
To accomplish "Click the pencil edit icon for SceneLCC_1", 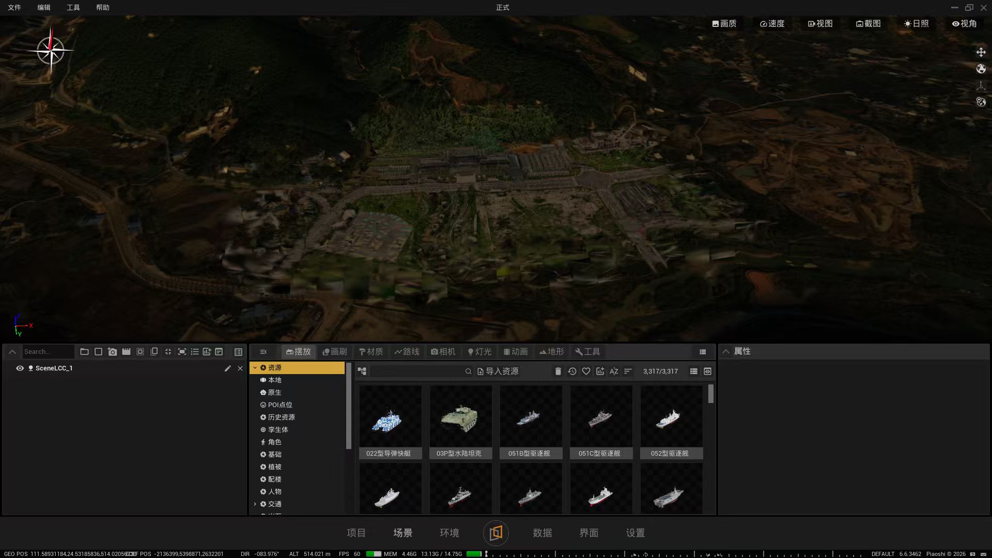I will pyautogui.click(x=227, y=368).
